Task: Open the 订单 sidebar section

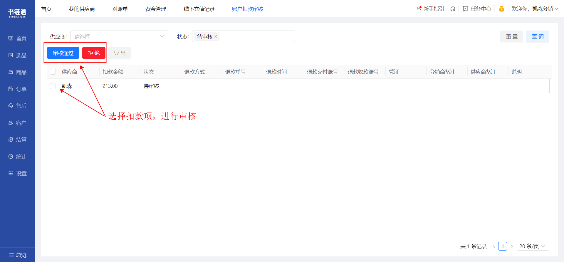Action: [18, 89]
